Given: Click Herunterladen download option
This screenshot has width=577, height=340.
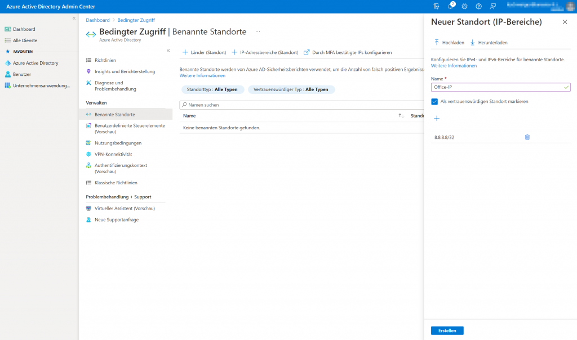Looking at the screenshot, I should (x=487, y=43).
